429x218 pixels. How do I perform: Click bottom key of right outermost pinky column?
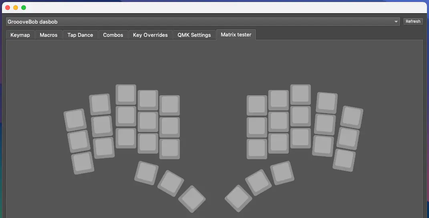click(344, 160)
